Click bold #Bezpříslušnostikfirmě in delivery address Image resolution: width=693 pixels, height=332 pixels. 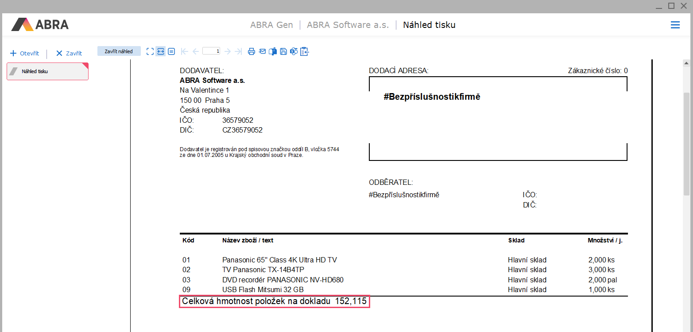[x=432, y=97]
